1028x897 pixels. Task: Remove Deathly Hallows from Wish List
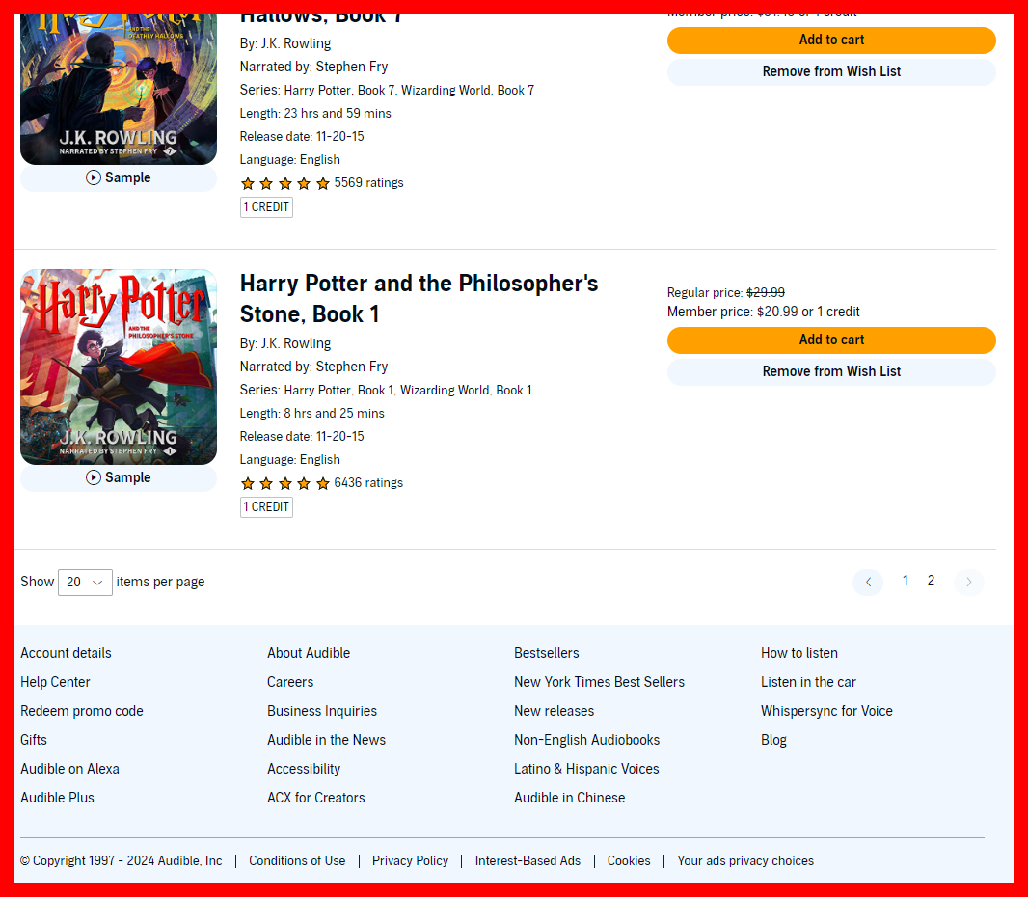tap(831, 71)
